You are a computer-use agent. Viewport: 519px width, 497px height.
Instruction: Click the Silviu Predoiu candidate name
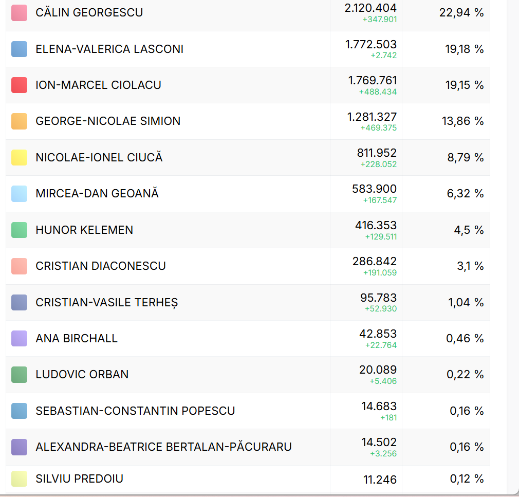(x=80, y=478)
